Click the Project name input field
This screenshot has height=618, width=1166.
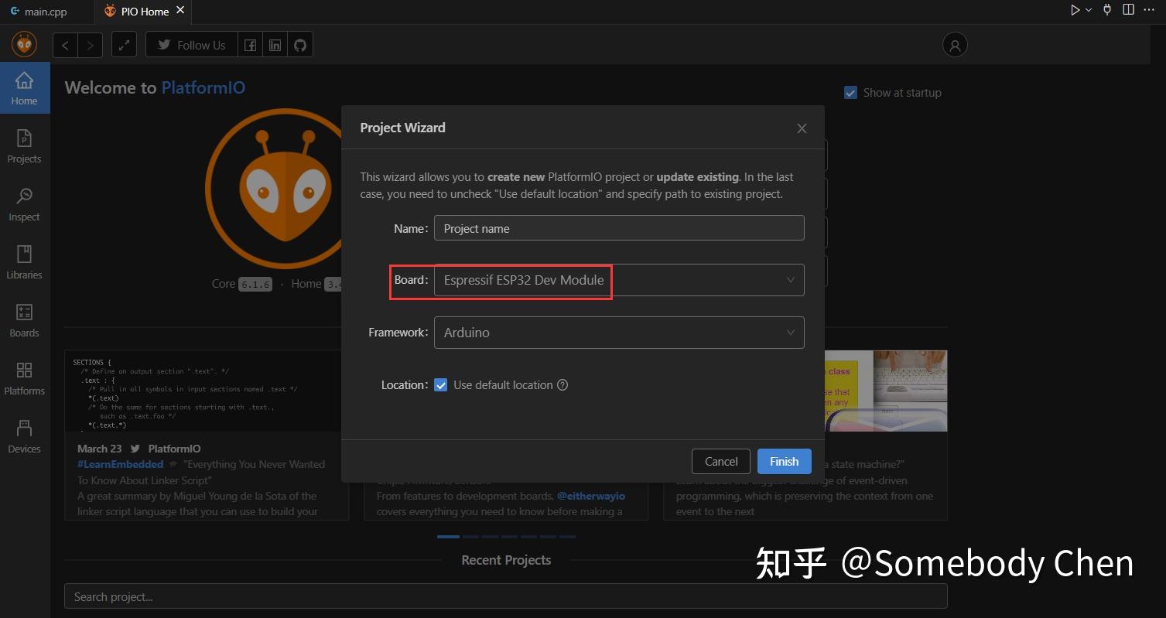point(619,228)
